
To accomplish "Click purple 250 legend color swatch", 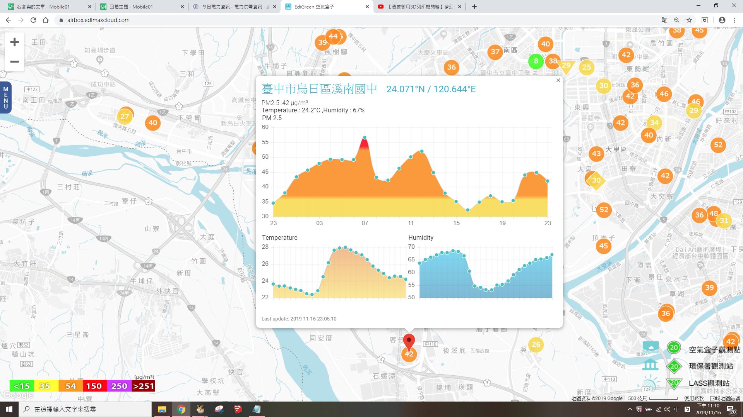I will click(119, 386).
